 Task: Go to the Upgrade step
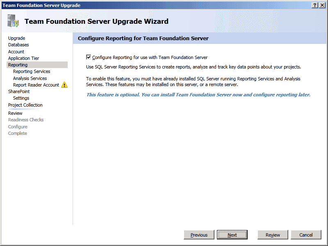17,38
